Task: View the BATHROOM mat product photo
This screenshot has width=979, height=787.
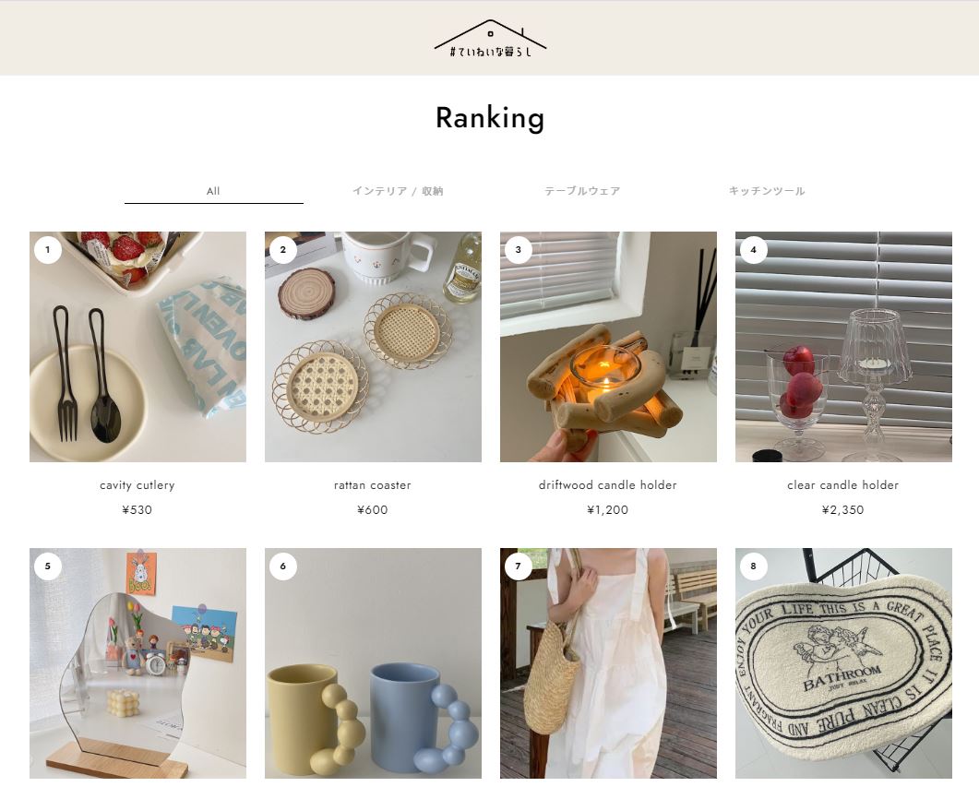Action: (x=843, y=663)
